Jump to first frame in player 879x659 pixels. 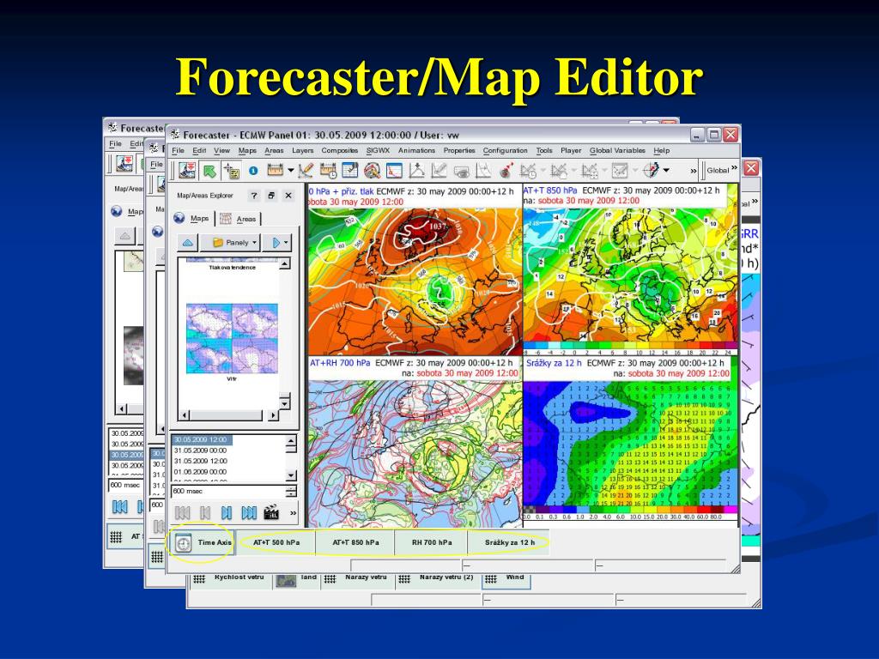182,513
